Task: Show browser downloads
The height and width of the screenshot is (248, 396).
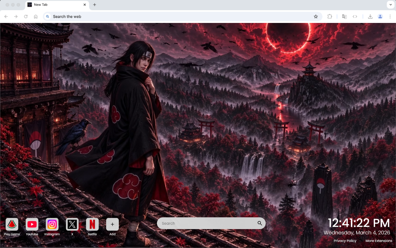Action: tap(370, 16)
